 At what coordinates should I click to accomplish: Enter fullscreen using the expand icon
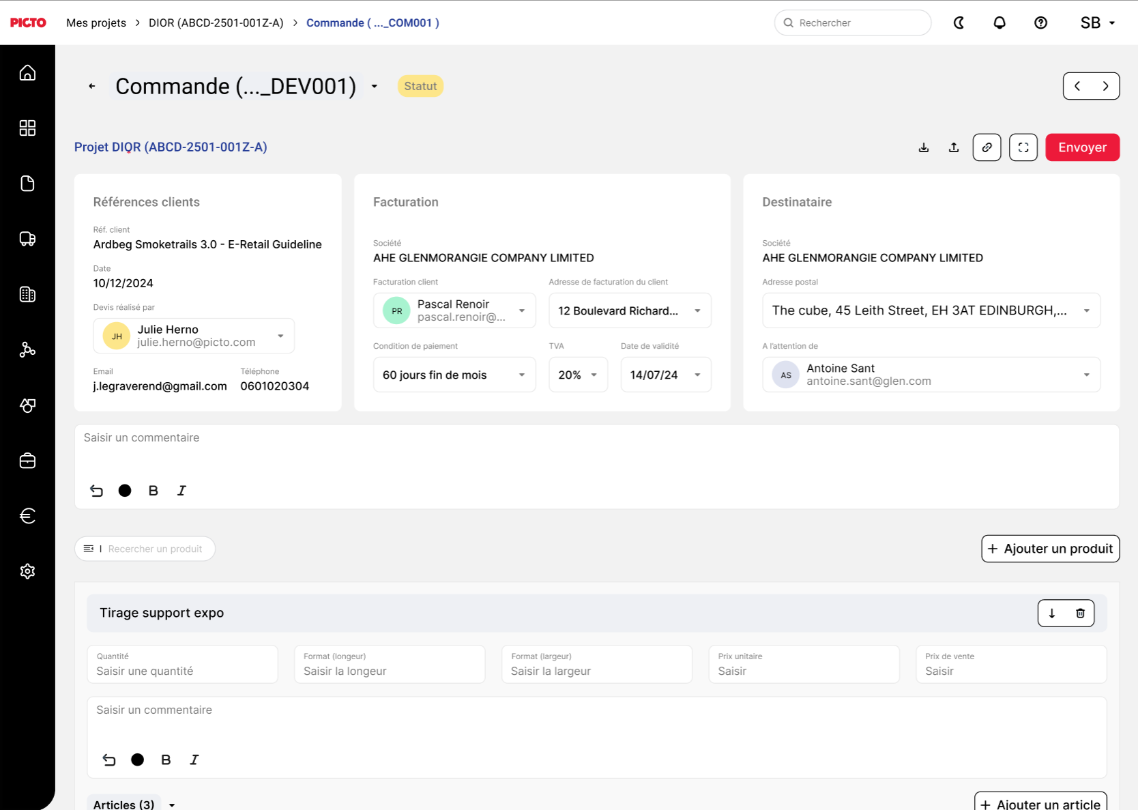[1023, 147]
